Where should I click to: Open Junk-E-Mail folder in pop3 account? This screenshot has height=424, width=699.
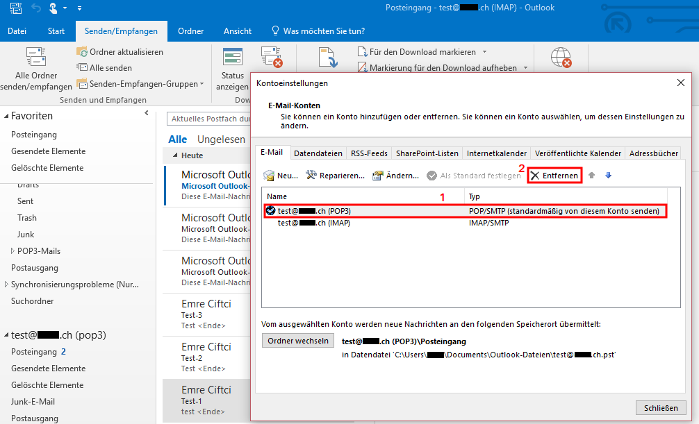tap(33, 402)
